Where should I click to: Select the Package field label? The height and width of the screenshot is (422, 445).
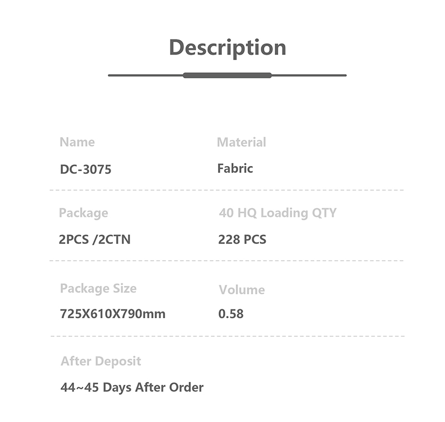[83, 213]
